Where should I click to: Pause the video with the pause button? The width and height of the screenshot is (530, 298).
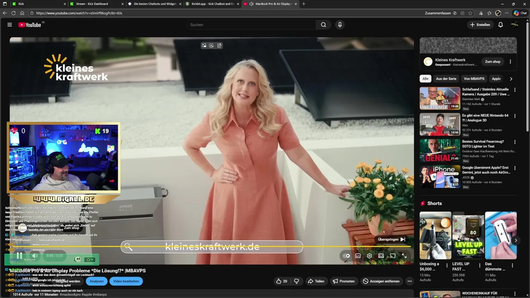tap(19, 256)
